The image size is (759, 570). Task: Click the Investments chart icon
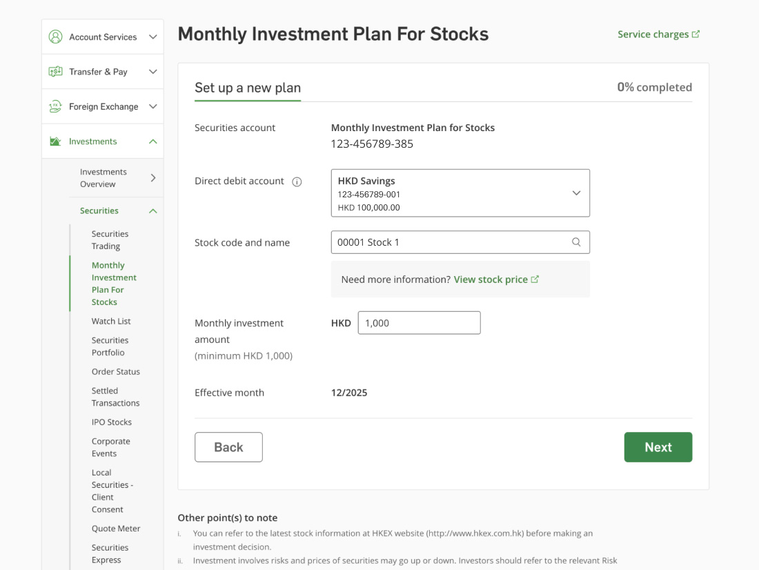click(x=55, y=141)
